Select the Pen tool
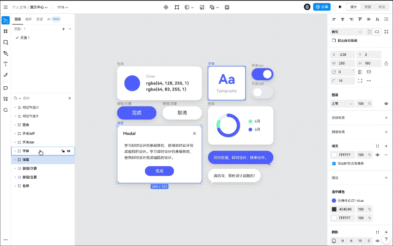Screen dimensions: 393x246 click(x=6, y=53)
